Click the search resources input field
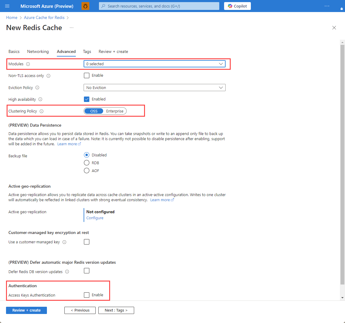Screen dimensions: 345x323 tap(159, 6)
